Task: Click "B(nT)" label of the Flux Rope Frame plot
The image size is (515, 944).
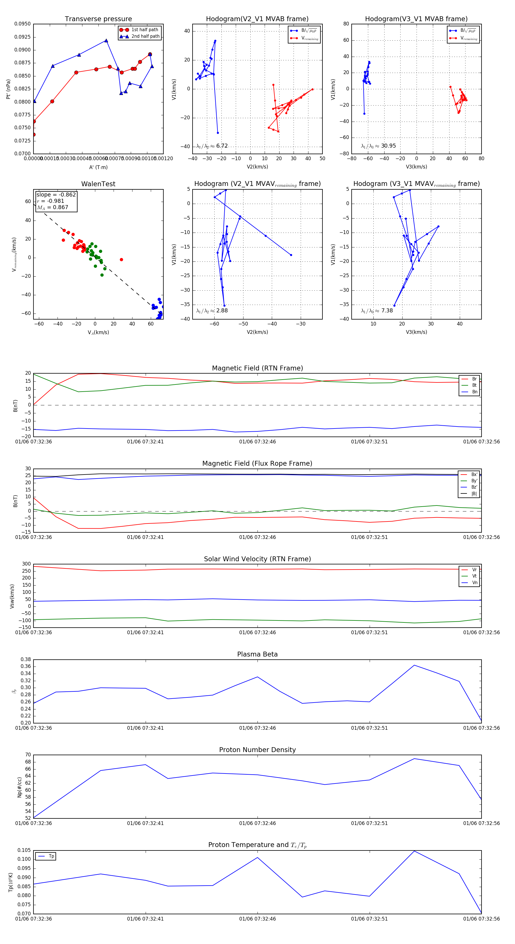Action: 15,501
